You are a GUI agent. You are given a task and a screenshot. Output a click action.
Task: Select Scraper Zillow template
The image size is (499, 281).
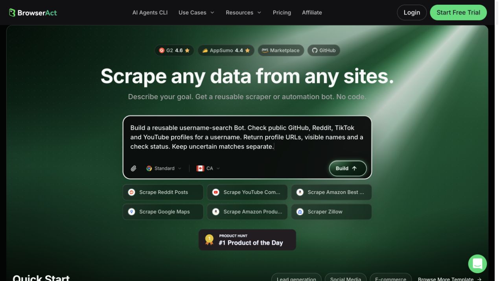pos(331,212)
